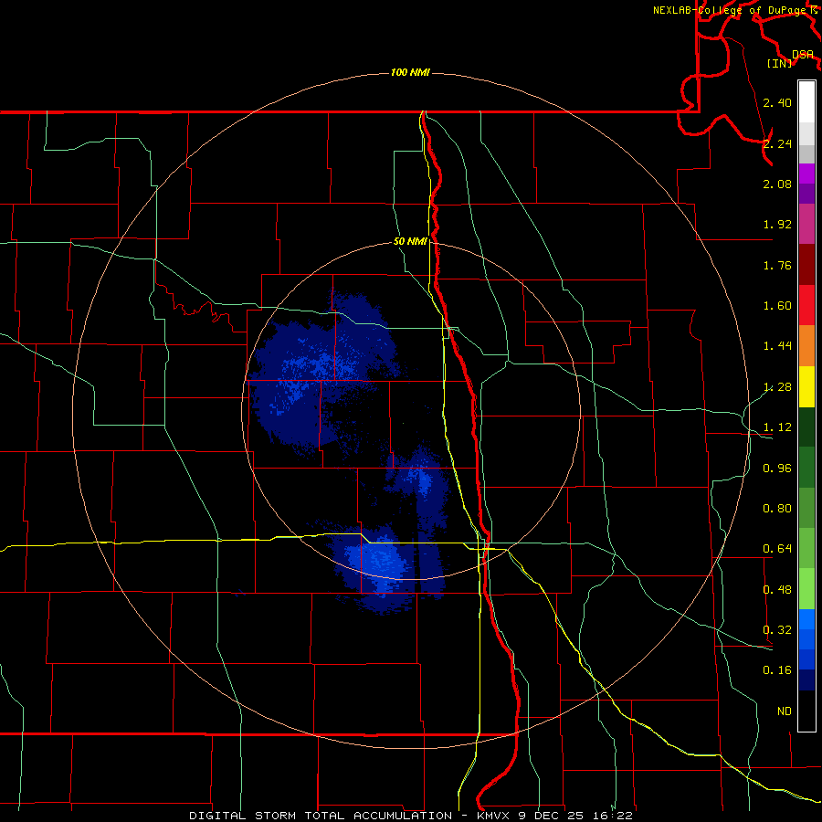
Task: Click the navy blue legend swatch
Action: pos(806,680)
